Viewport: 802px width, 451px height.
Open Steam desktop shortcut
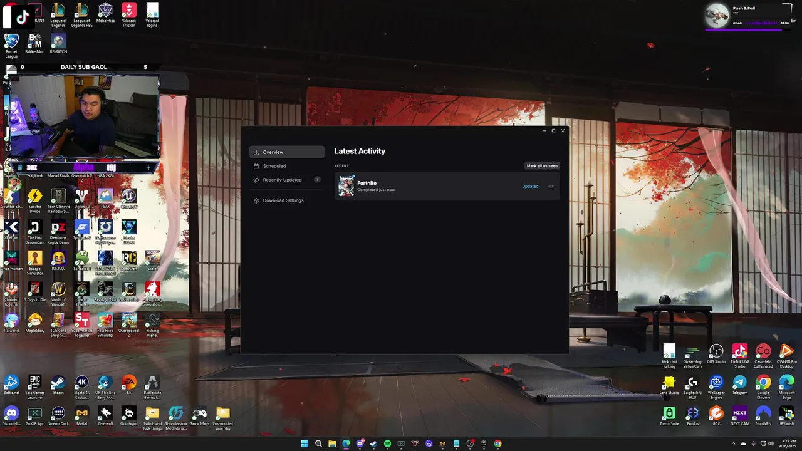pos(58,385)
